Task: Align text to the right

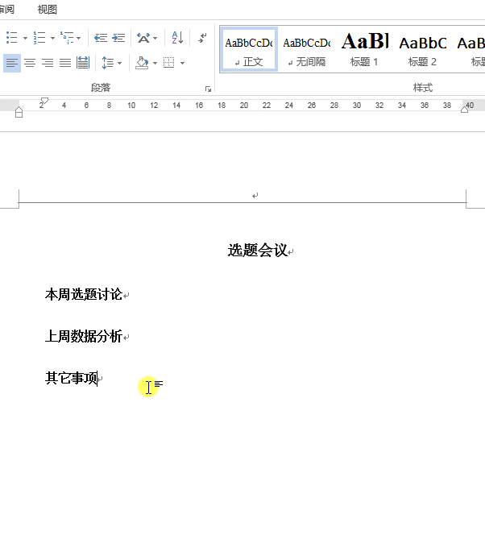Action: pyautogui.click(x=48, y=63)
